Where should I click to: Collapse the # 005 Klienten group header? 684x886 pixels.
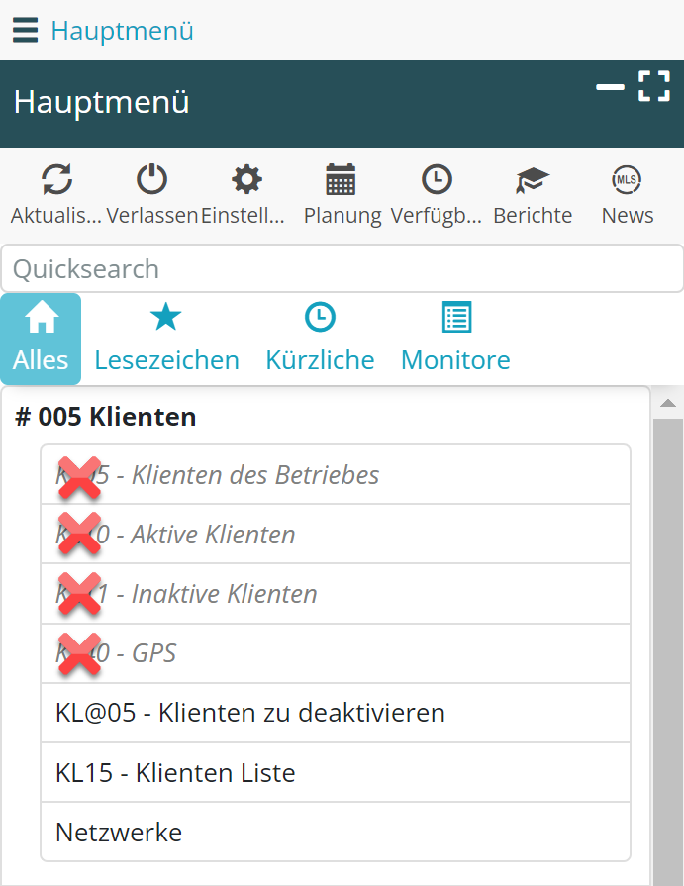pos(106,417)
